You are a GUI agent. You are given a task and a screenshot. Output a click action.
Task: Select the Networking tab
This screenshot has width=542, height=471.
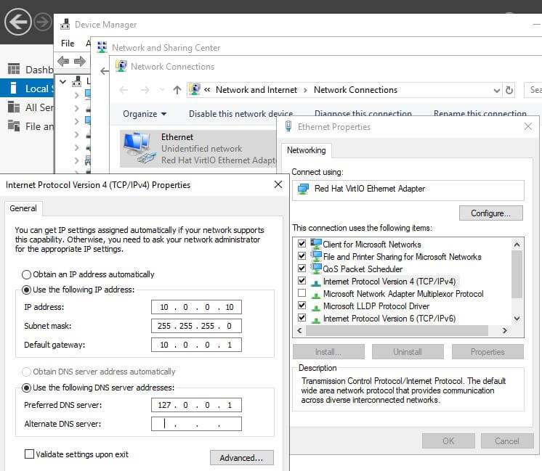(307, 150)
